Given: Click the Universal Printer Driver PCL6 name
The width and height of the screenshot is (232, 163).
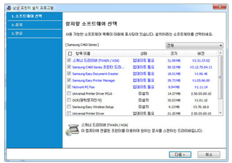Looking at the screenshot, I should coord(92,94).
